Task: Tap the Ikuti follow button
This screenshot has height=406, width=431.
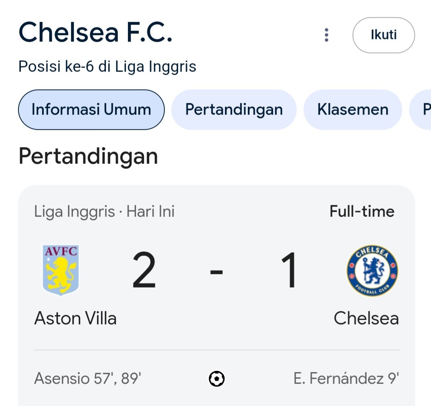Action: pyautogui.click(x=383, y=35)
